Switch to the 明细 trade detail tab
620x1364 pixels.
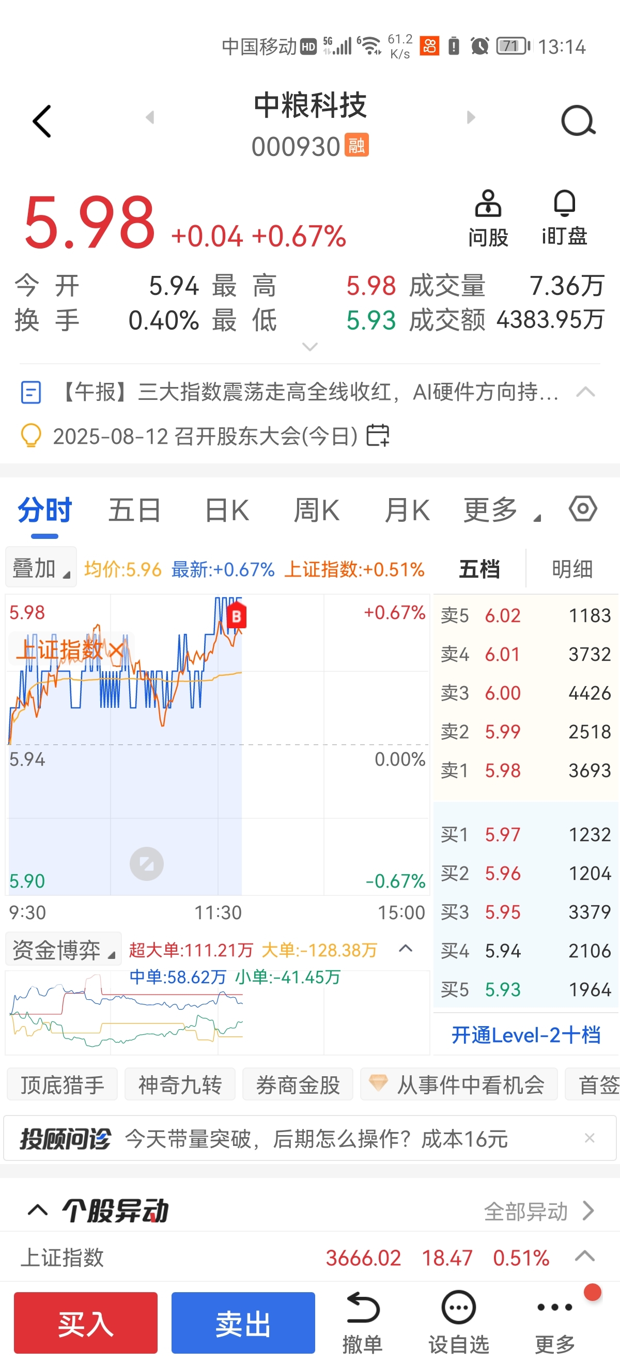coord(572,569)
